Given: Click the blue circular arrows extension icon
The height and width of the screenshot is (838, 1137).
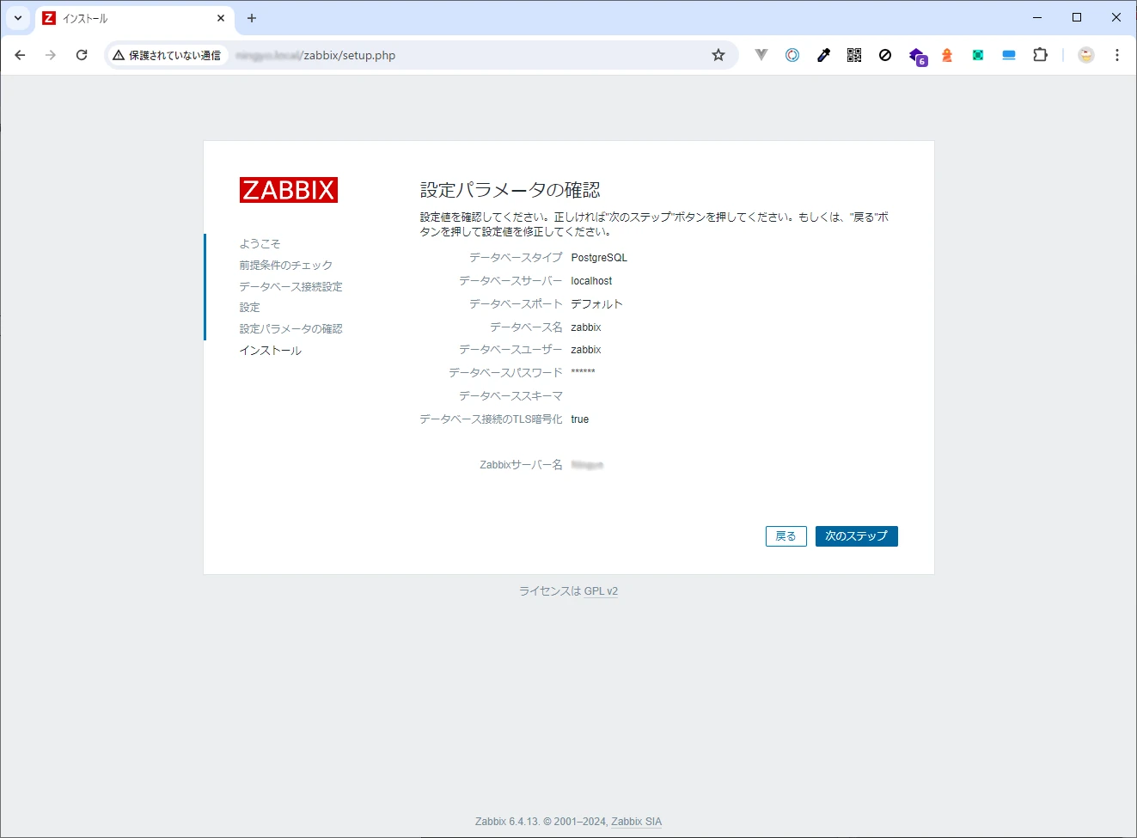Looking at the screenshot, I should (792, 55).
